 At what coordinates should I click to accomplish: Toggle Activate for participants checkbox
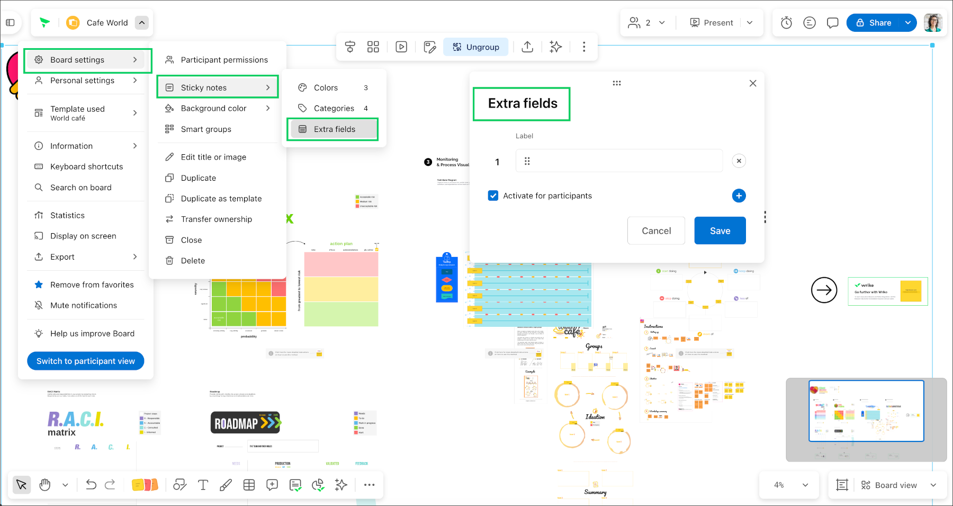point(493,196)
